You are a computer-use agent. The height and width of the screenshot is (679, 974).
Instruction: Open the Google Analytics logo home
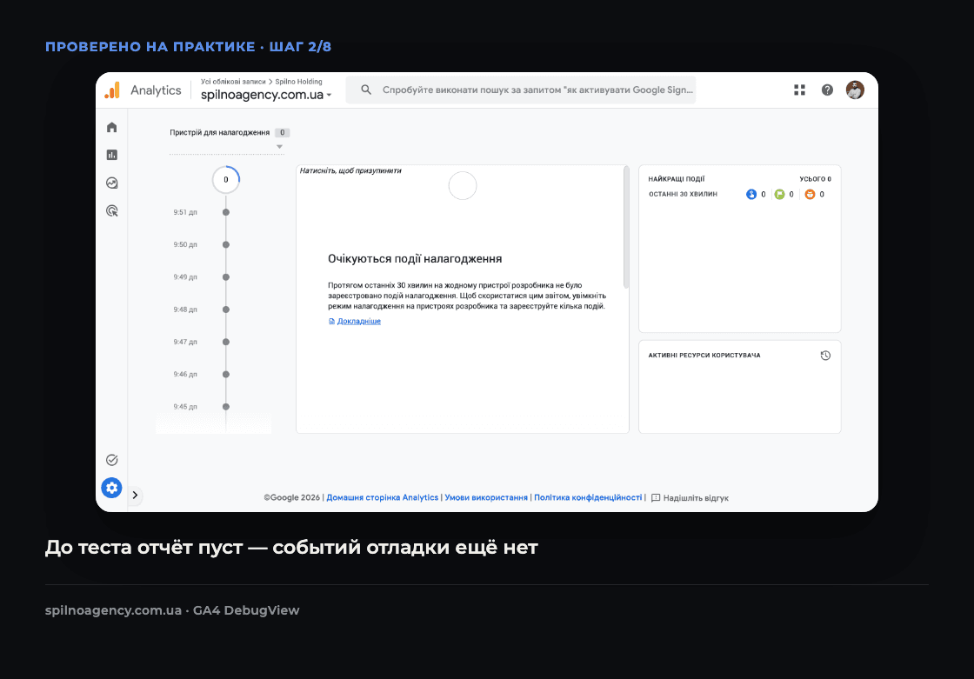click(x=112, y=90)
